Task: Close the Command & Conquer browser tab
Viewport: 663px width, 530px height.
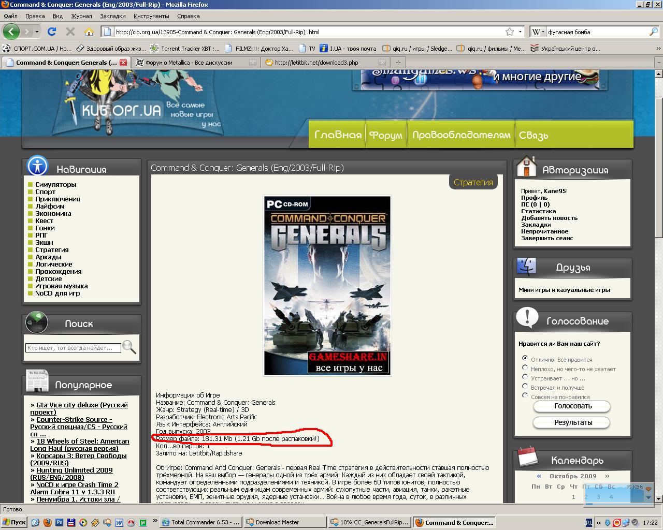Action: tap(123, 63)
